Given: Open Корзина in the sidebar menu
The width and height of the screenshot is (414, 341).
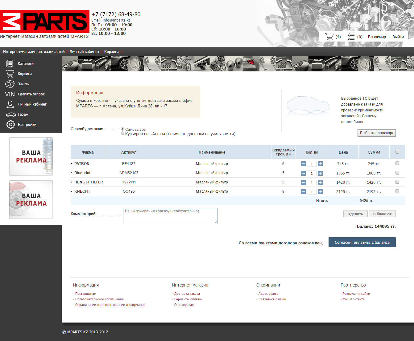Looking at the screenshot, I should (x=25, y=74).
